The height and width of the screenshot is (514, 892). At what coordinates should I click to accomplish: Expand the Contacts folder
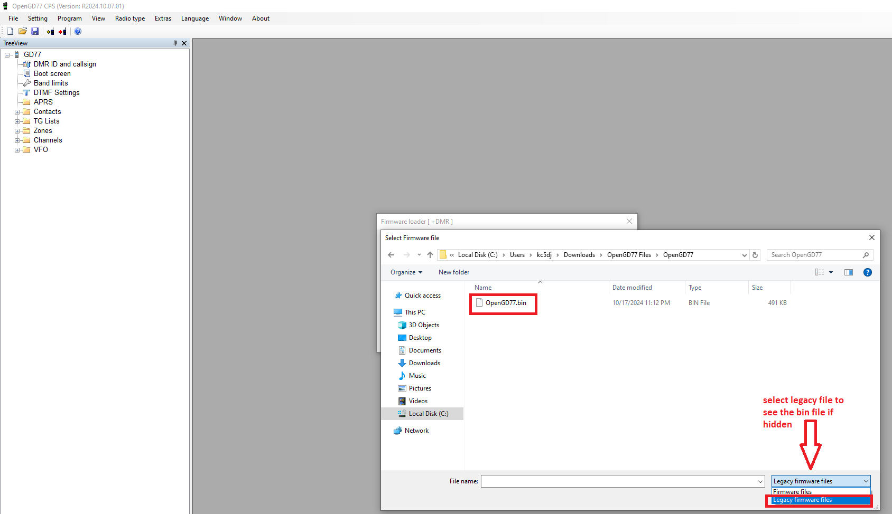pos(17,112)
